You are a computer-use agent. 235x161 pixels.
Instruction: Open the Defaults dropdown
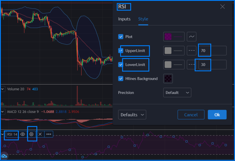(132, 115)
